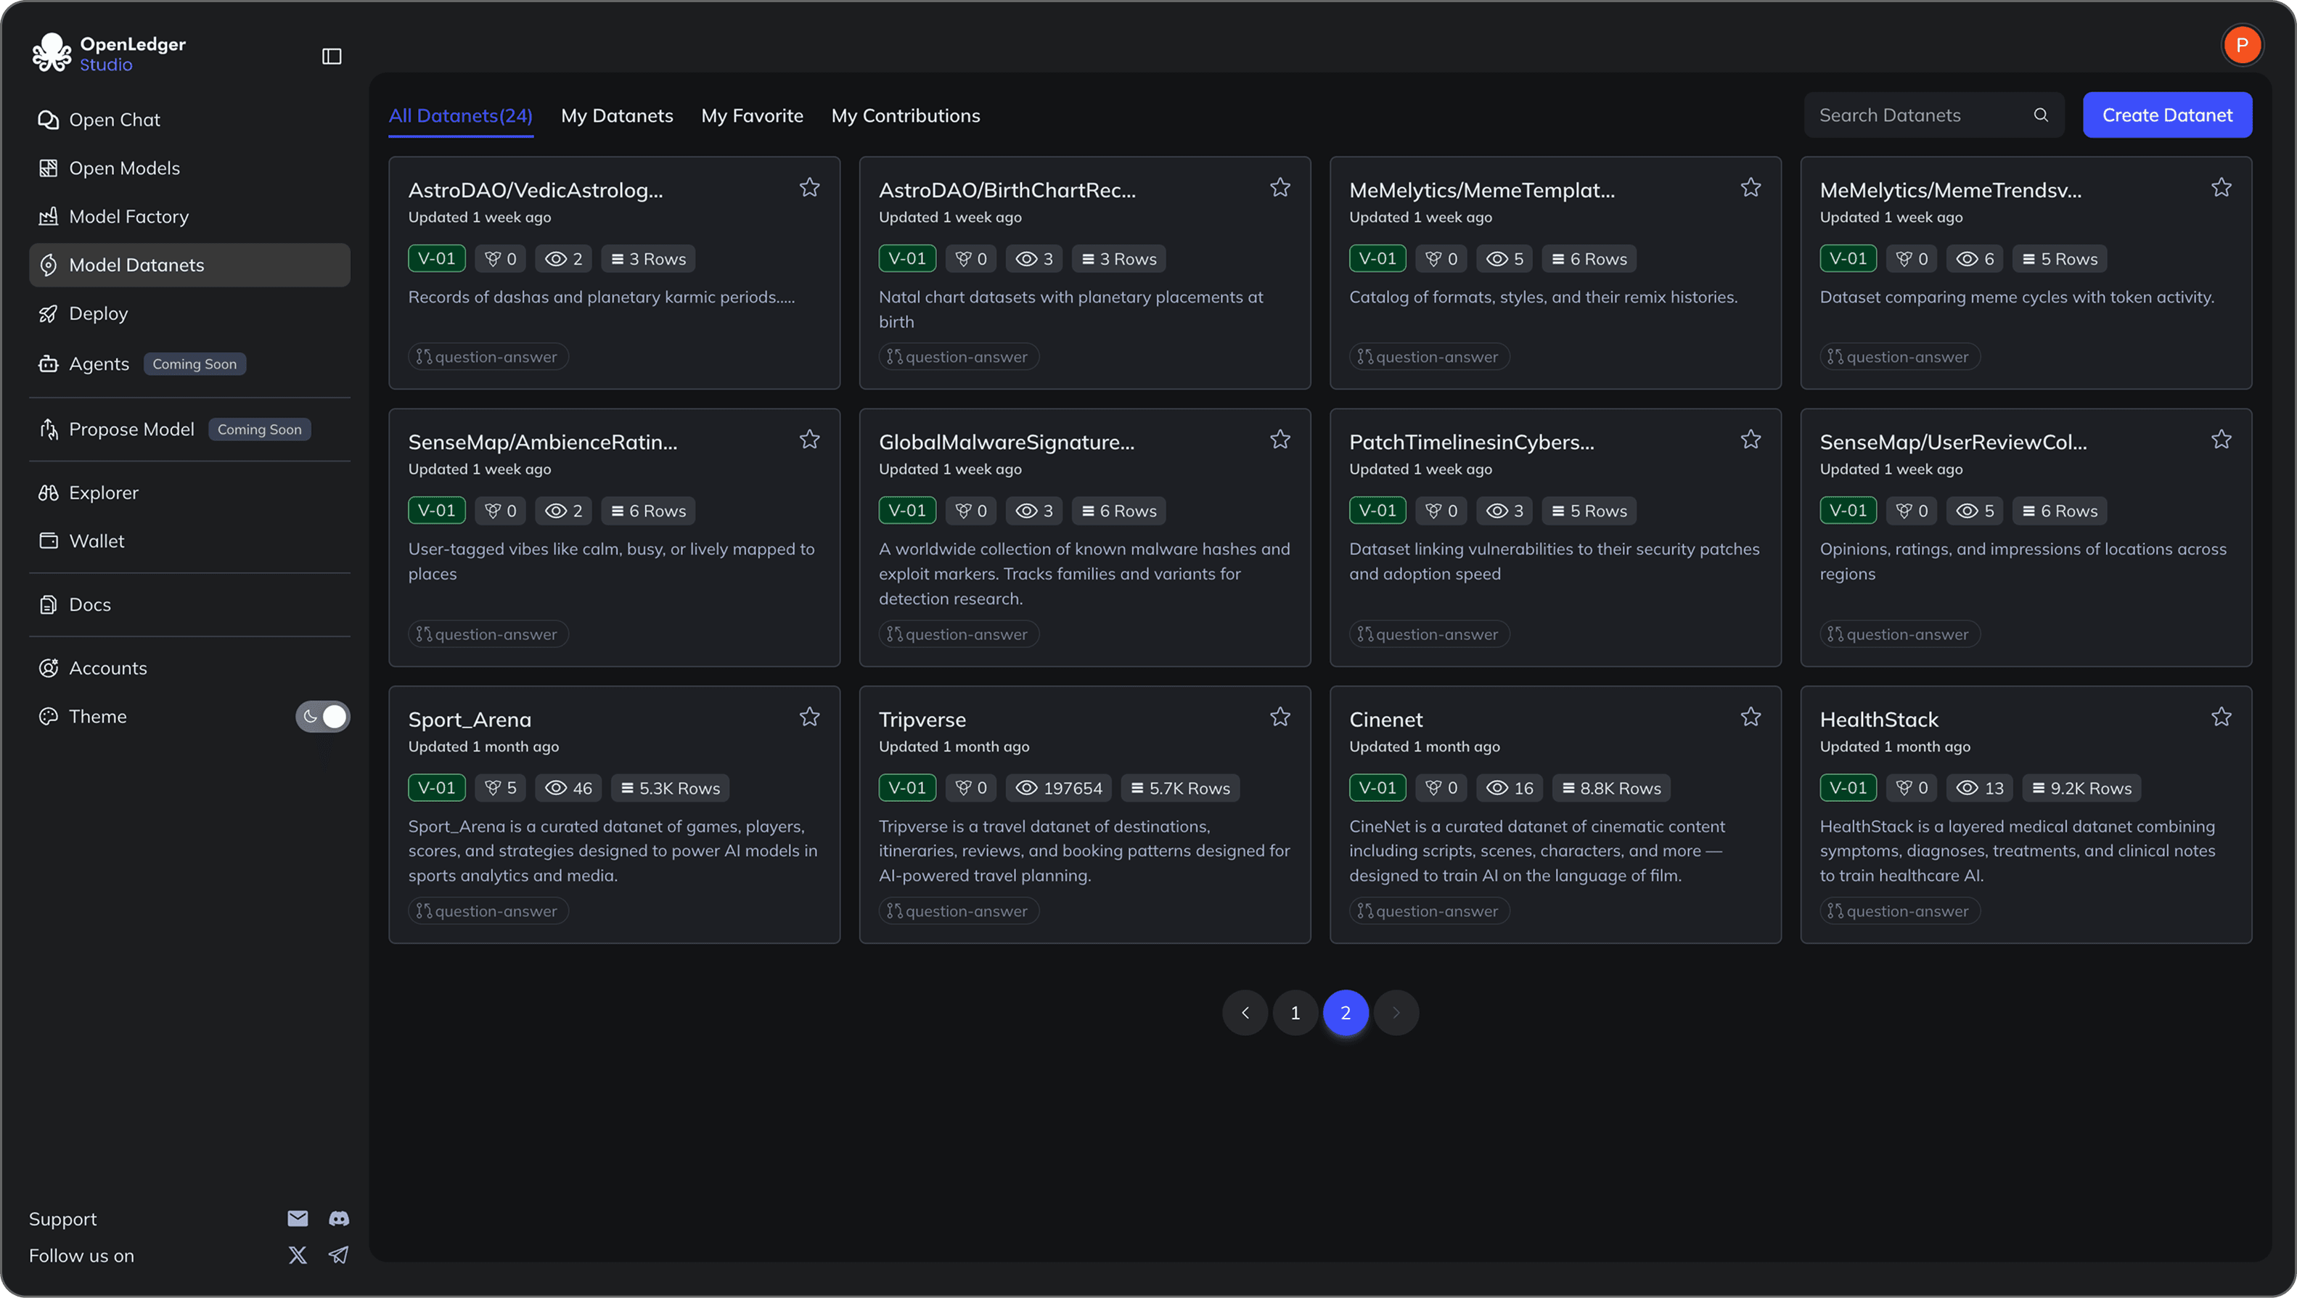2297x1298 pixels.
Task: Toggle the dark/light theme switch
Action: pyautogui.click(x=323, y=716)
